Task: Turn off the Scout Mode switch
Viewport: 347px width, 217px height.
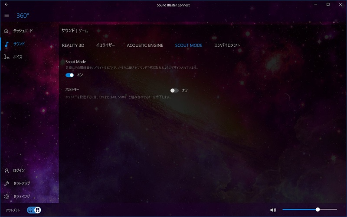Action: 70,75
